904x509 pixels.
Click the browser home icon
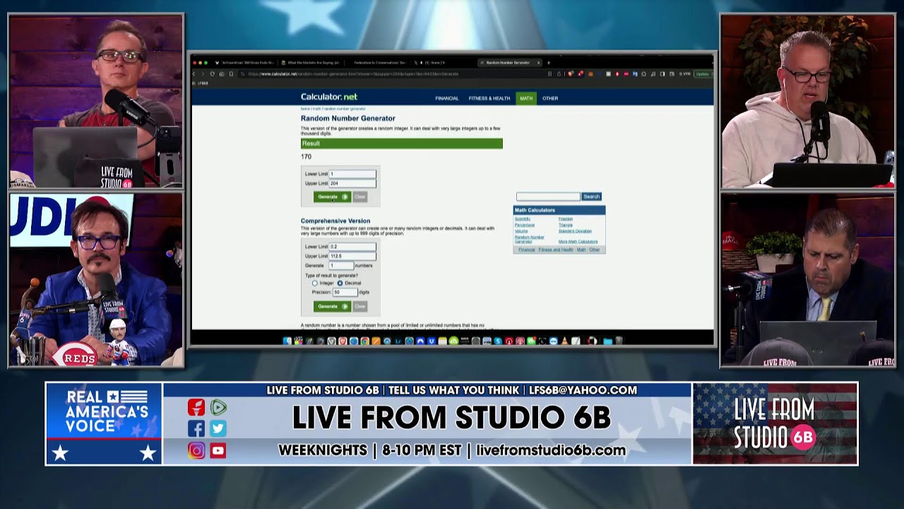pyautogui.click(x=222, y=74)
